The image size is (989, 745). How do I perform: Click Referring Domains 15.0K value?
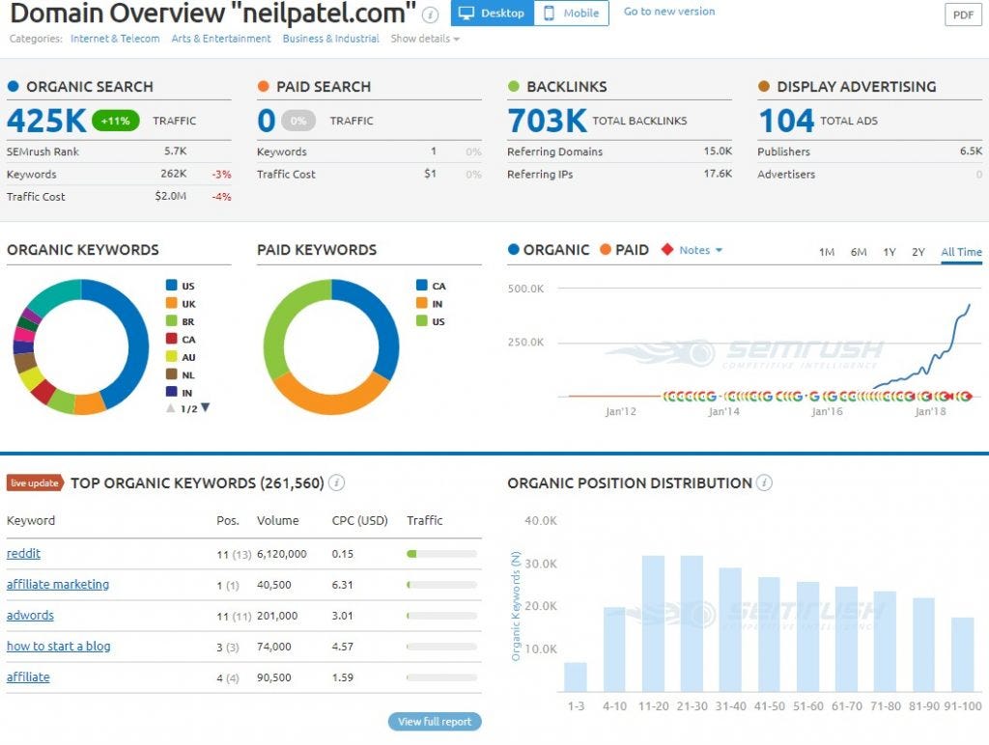718,152
